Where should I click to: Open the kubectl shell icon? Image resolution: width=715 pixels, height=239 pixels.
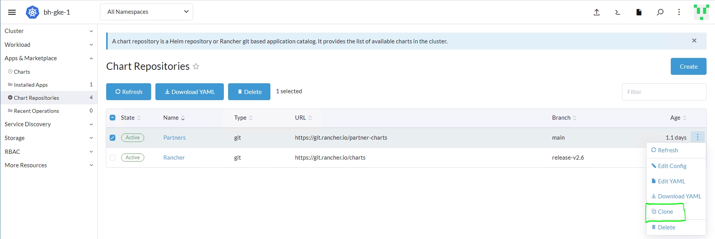click(618, 12)
